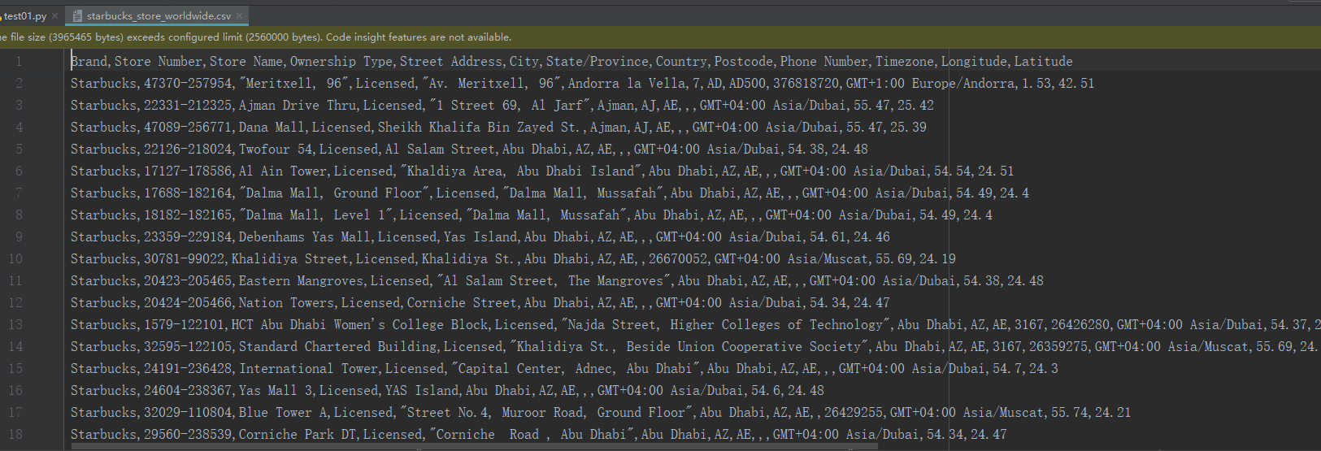Click the 'Latitude' header field
The image size is (1321, 451).
1044,62
